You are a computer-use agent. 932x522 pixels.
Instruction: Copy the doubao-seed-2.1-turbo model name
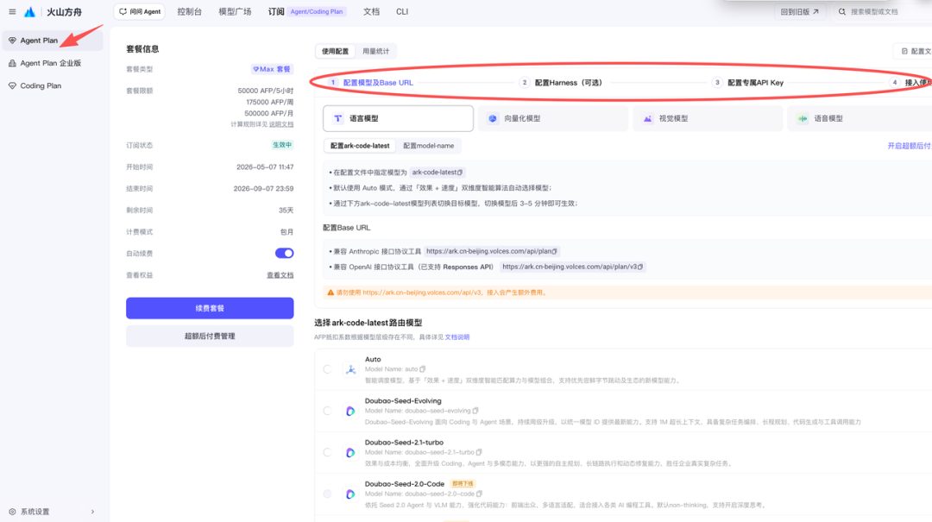(479, 452)
